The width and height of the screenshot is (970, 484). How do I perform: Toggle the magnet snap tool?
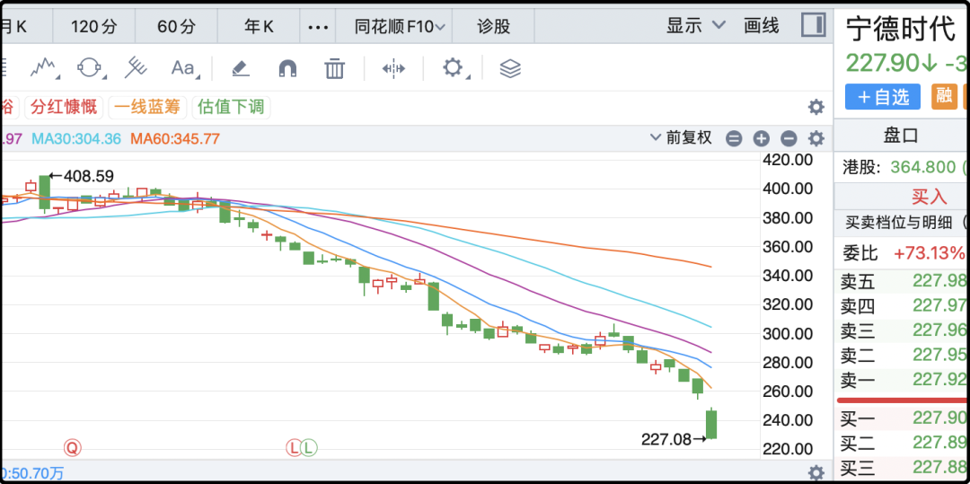click(x=287, y=68)
